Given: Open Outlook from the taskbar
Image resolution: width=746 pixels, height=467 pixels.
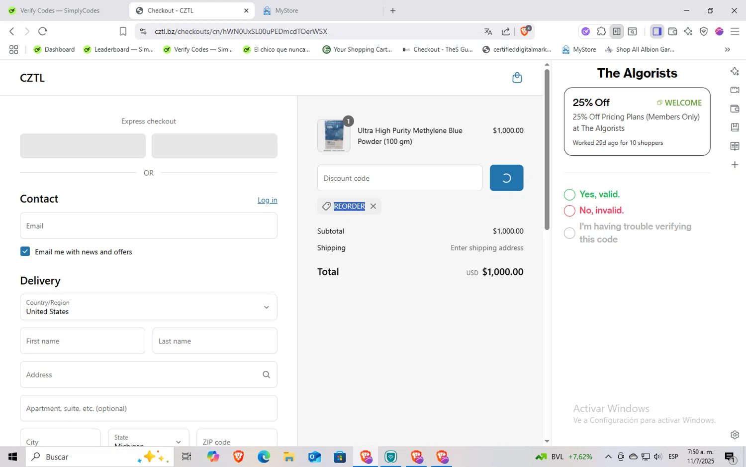Looking at the screenshot, I should click(x=314, y=457).
